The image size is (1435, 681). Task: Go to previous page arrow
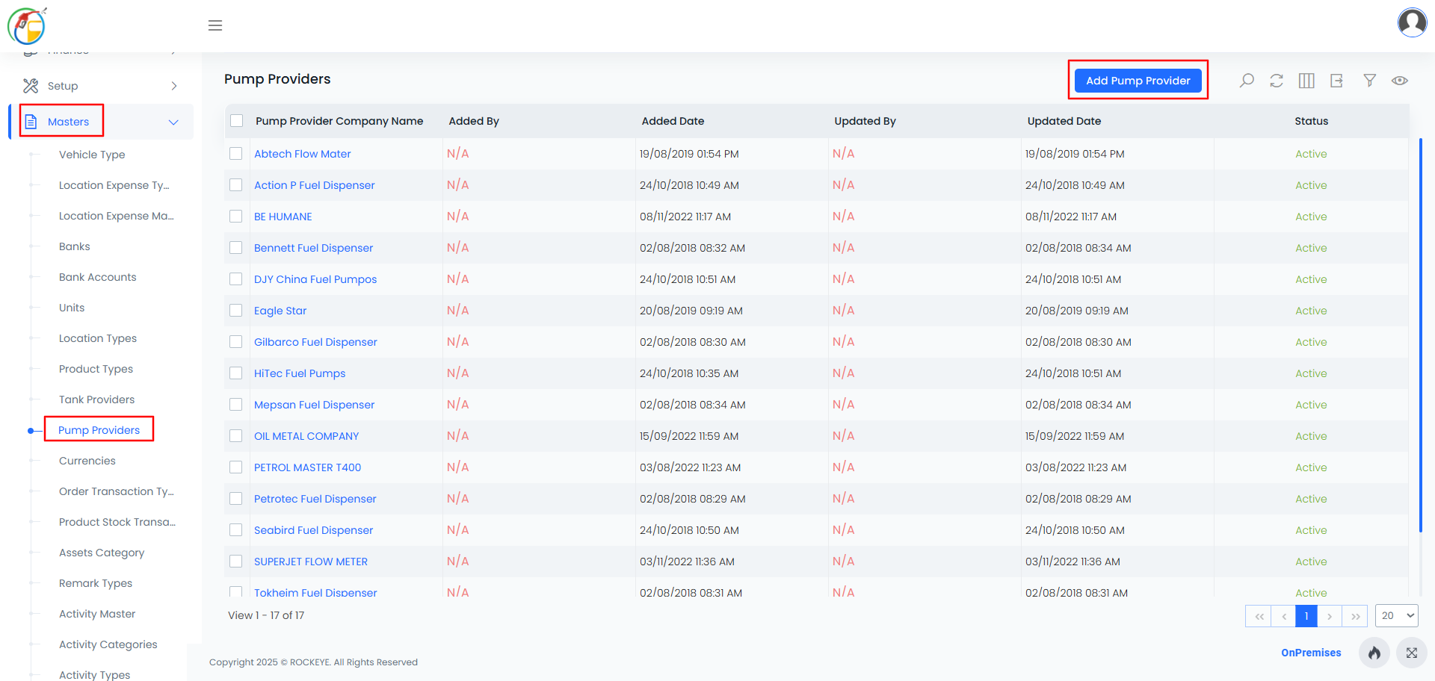1283,616
